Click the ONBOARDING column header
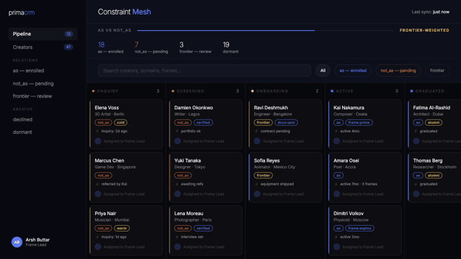 272,91
